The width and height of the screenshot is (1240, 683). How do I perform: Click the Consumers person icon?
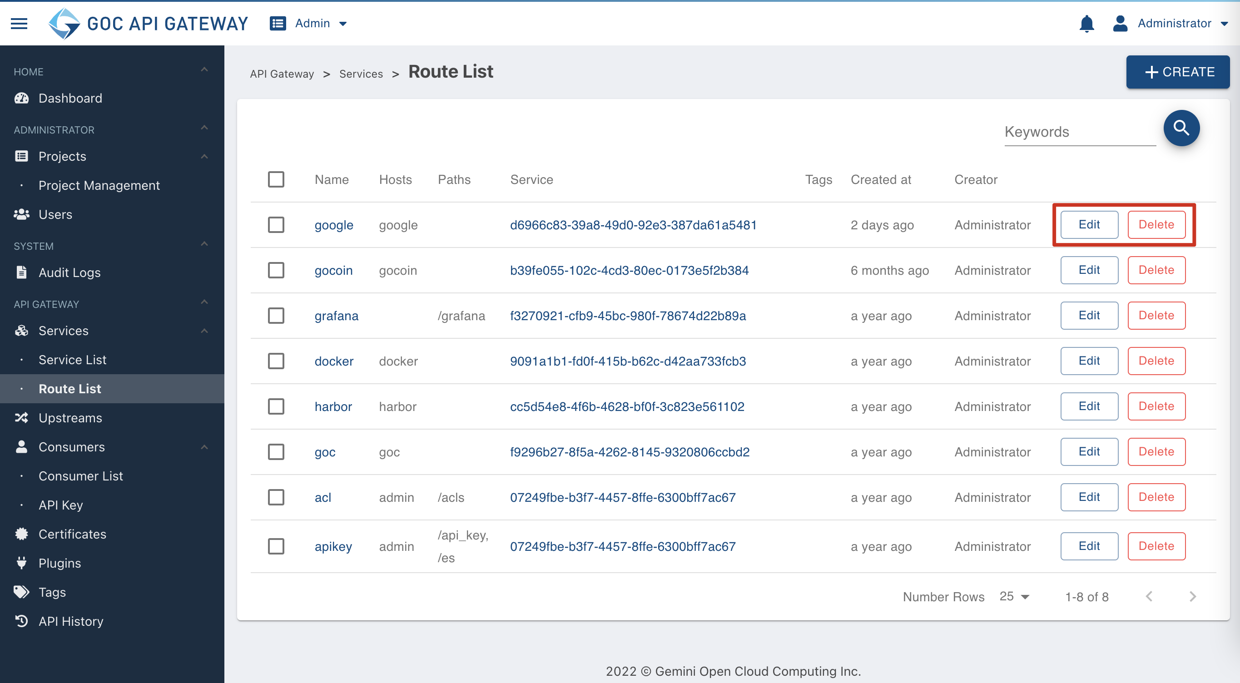tap(22, 446)
